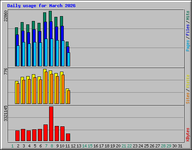Screen dimensions: 192x150
Task: Click the 'Hits' legend label
Action: (187, 15)
